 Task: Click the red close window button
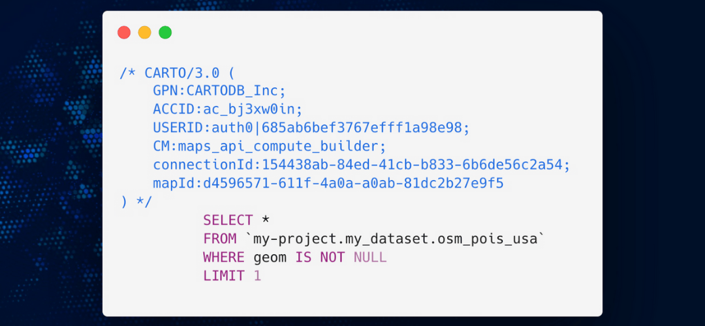coord(124,33)
